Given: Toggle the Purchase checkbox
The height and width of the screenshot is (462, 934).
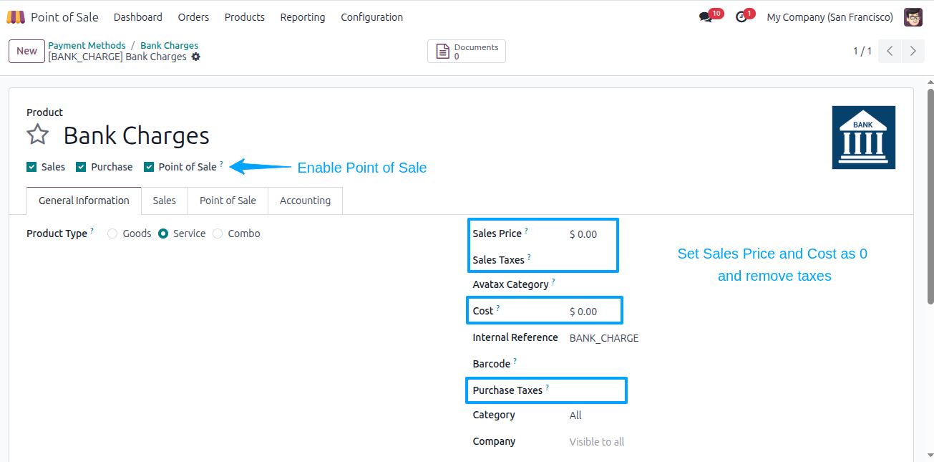Looking at the screenshot, I should (x=81, y=167).
